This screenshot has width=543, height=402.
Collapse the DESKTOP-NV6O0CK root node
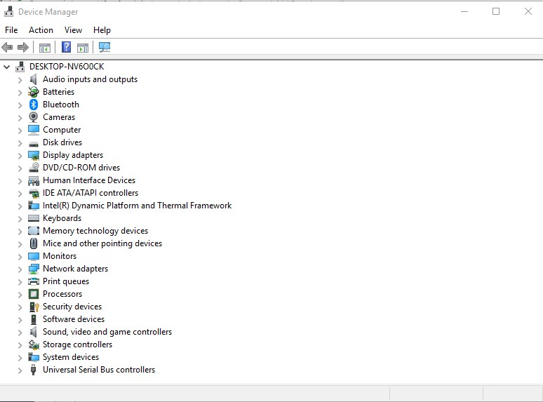pos(6,67)
